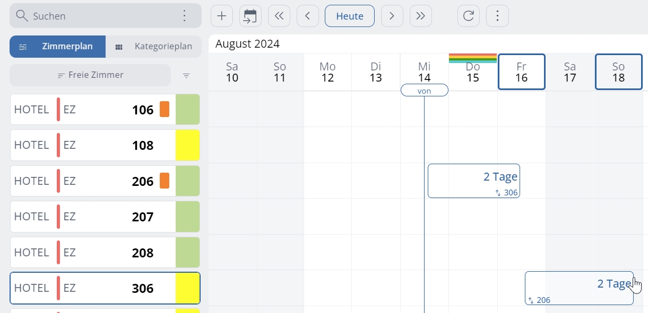Select the Friday 16 date header
Viewport: 648px width, 313px height.
(x=522, y=72)
